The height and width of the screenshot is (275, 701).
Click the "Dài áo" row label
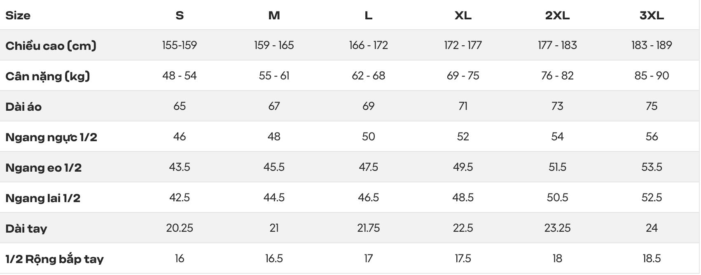(x=23, y=107)
